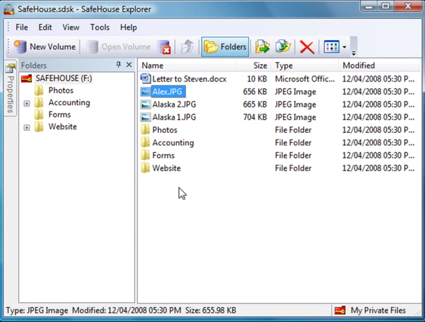Viewport: 425px width, 322px height.
Task: Open the File menu
Action: [x=21, y=27]
